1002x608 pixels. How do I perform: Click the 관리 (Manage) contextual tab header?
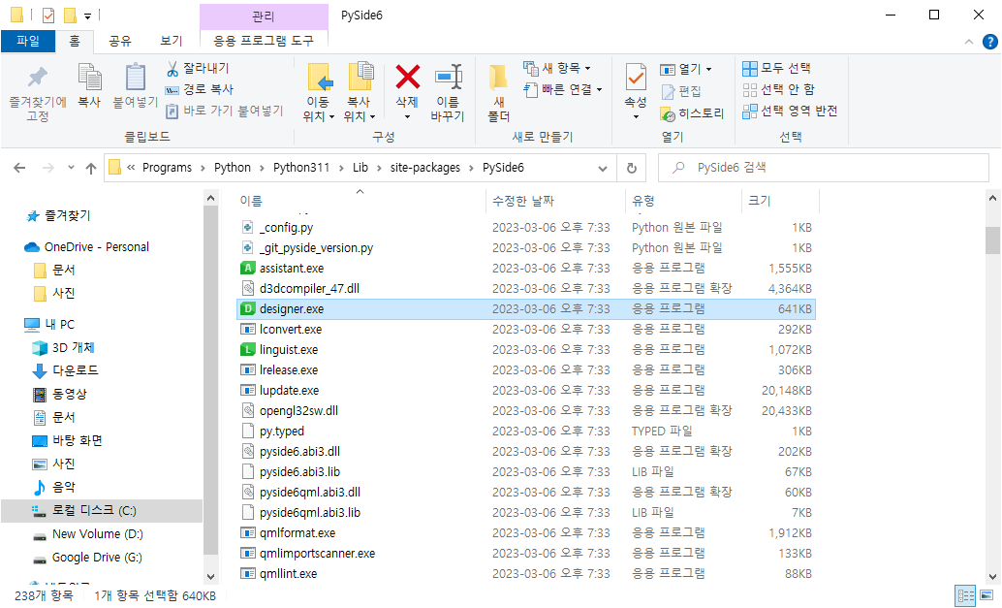264,16
